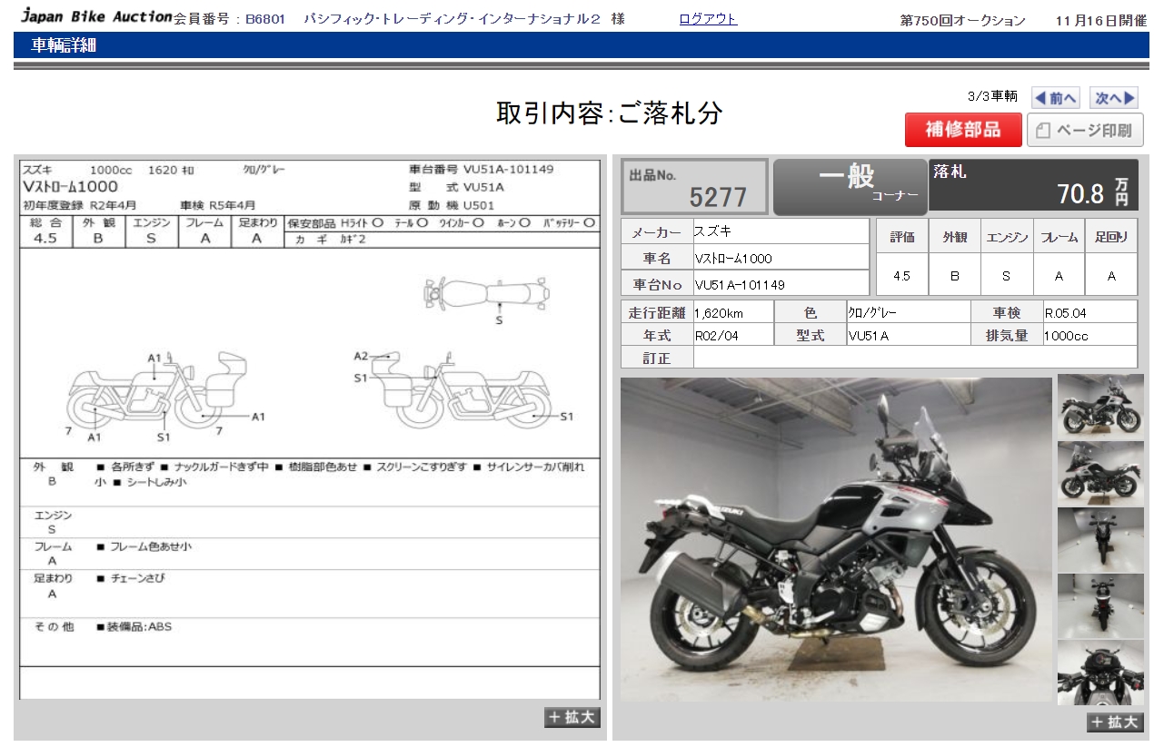Image resolution: width=1154 pixels, height=747 pixels.
Task: Click the 第750回オークション text
Action: tap(962, 20)
